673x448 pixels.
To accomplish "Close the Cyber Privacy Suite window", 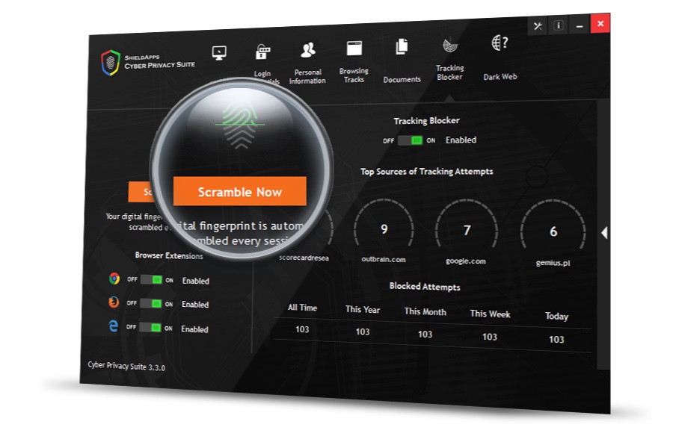I will click(x=600, y=24).
